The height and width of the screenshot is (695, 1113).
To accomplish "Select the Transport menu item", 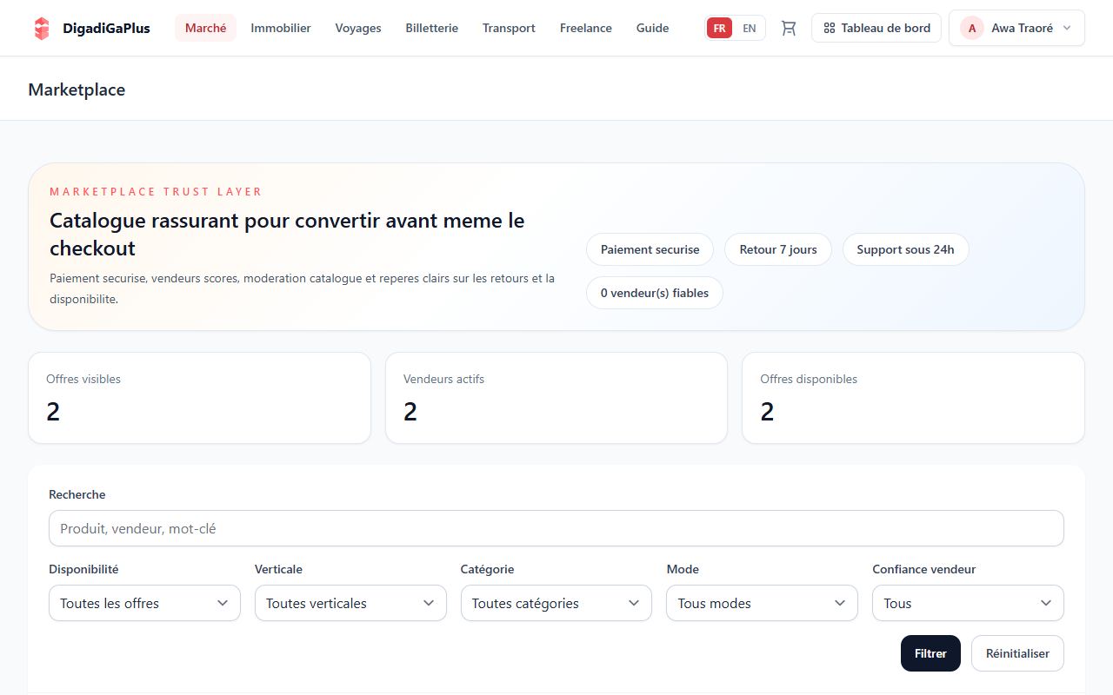I will pos(509,28).
